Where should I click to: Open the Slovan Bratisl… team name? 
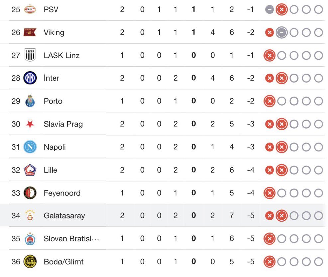71,239
